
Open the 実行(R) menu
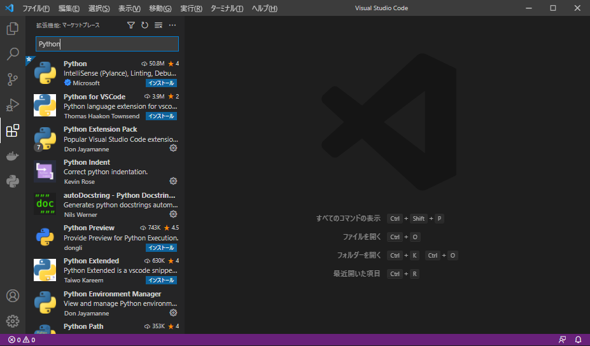pos(191,8)
